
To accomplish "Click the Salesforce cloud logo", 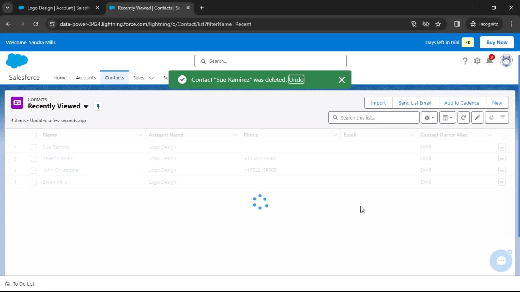I will [x=17, y=61].
